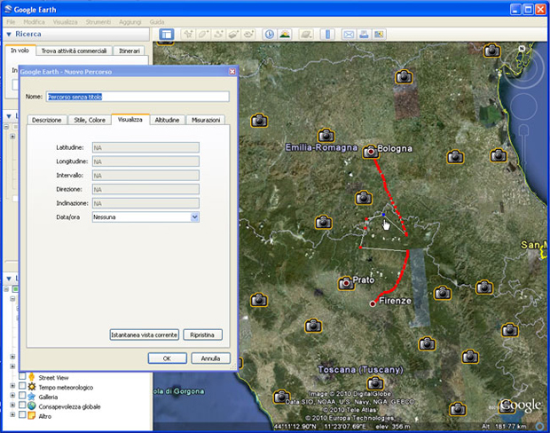Switch to the Stile, Colore tab
The width and height of the screenshot is (550, 433).
coord(90,120)
